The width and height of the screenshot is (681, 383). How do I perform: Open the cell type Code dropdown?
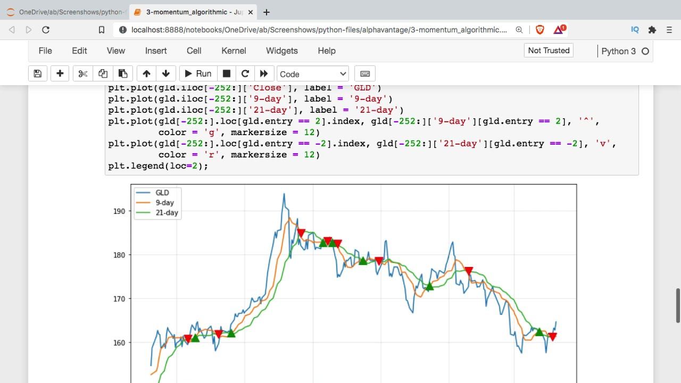pyautogui.click(x=313, y=74)
